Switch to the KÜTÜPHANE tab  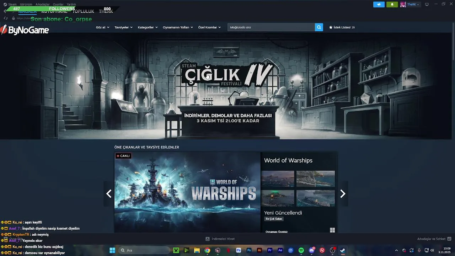pyautogui.click(x=54, y=11)
